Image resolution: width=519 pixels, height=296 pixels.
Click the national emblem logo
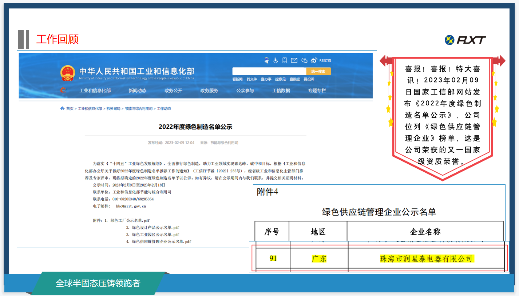click(67, 73)
